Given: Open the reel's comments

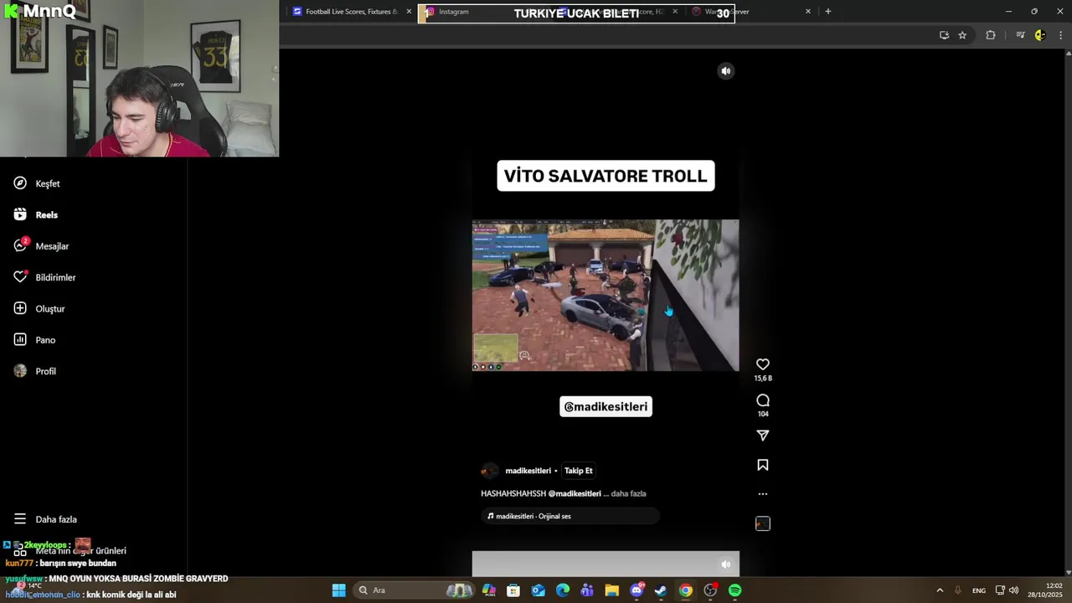Looking at the screenshot, I should click(763, 400).
